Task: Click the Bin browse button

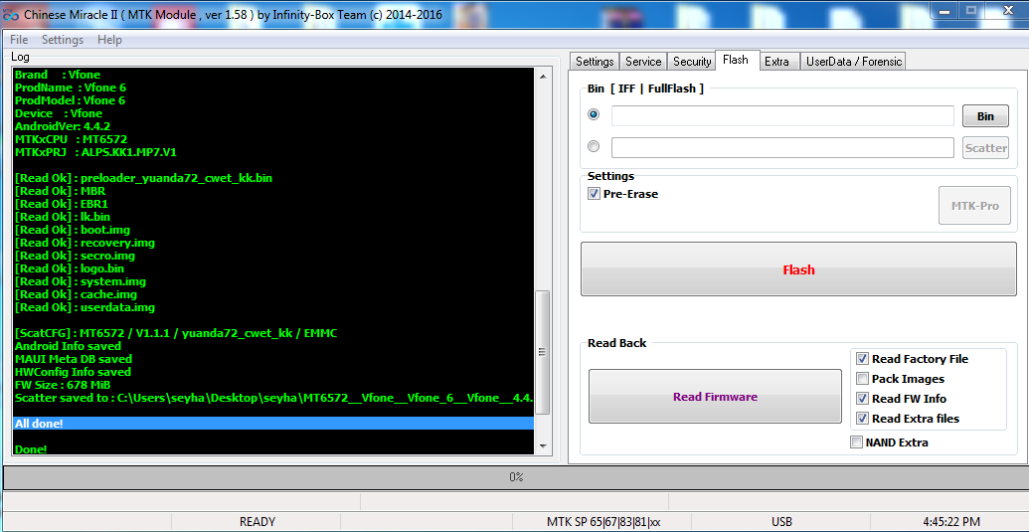Action: tap(985, 116)
